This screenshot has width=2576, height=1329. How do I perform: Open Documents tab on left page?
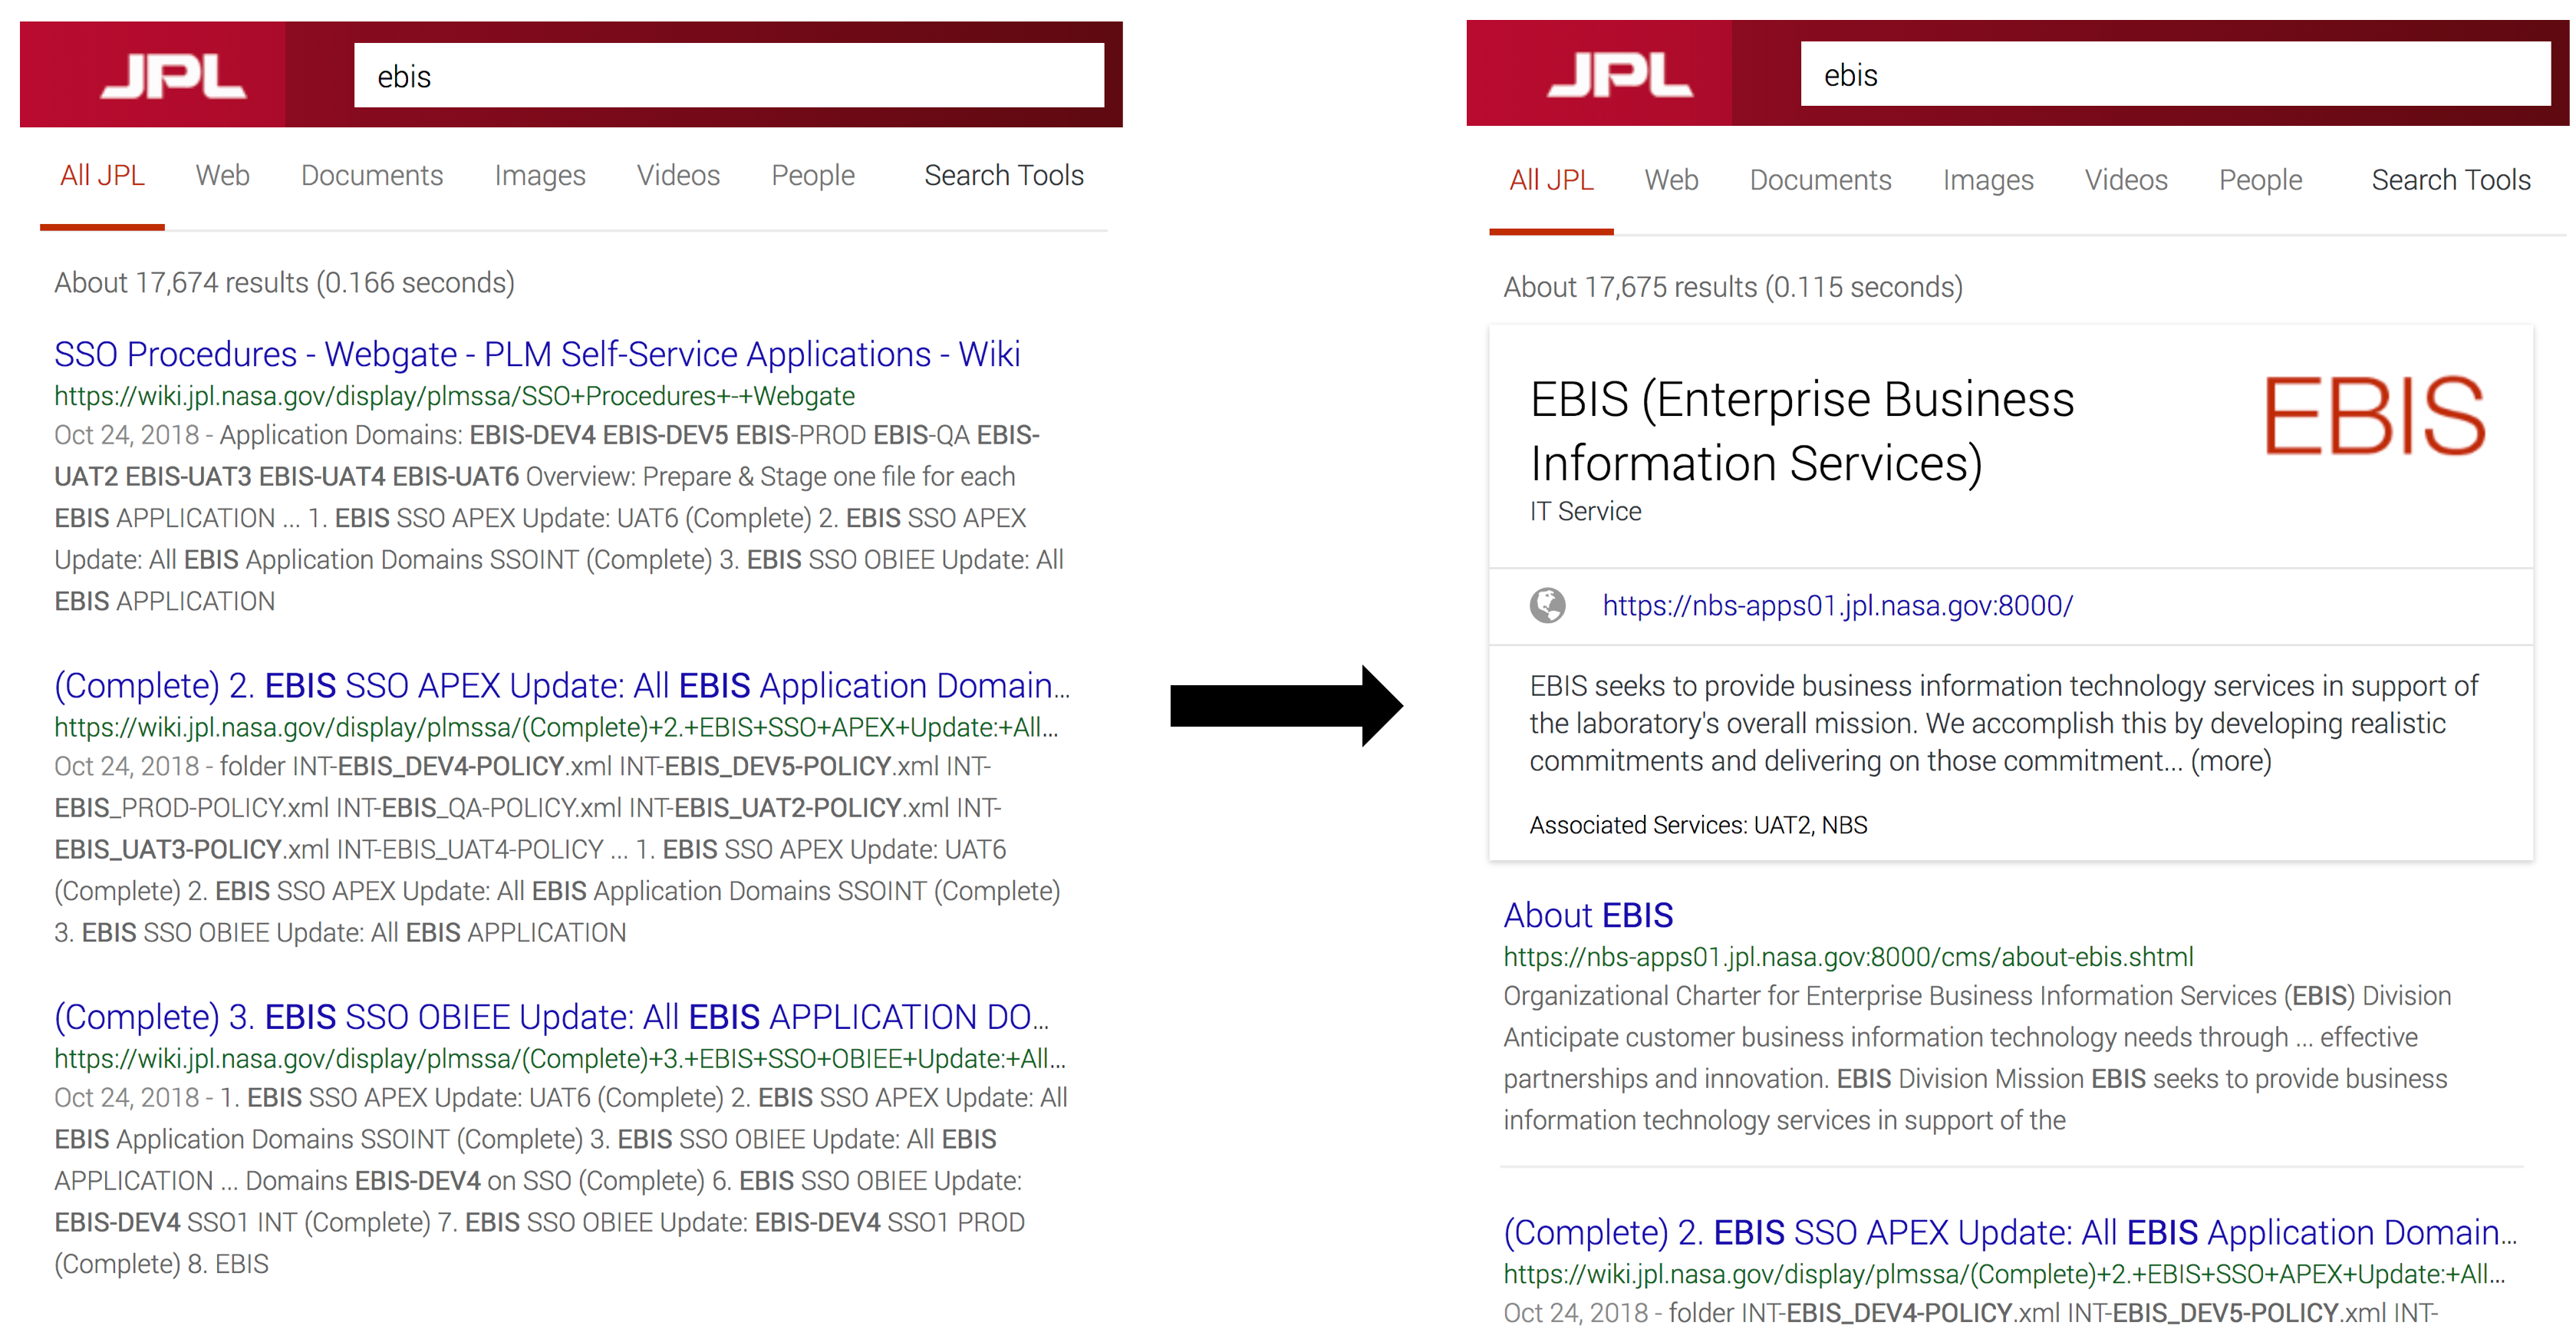(372, 175)
